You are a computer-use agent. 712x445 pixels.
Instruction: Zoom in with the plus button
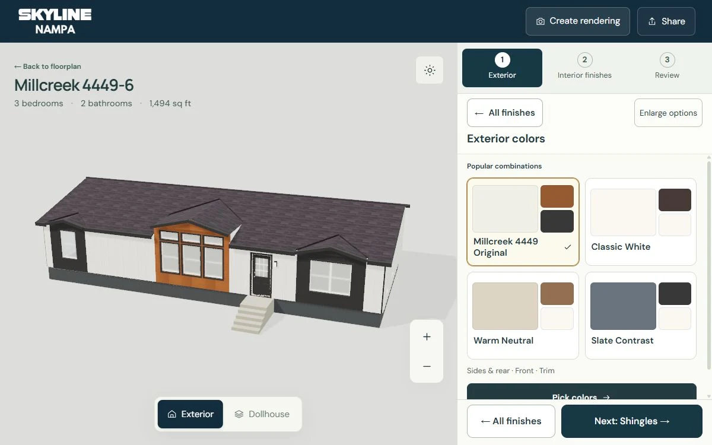pos(427,336)
